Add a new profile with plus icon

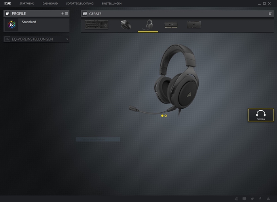[63, 13]
